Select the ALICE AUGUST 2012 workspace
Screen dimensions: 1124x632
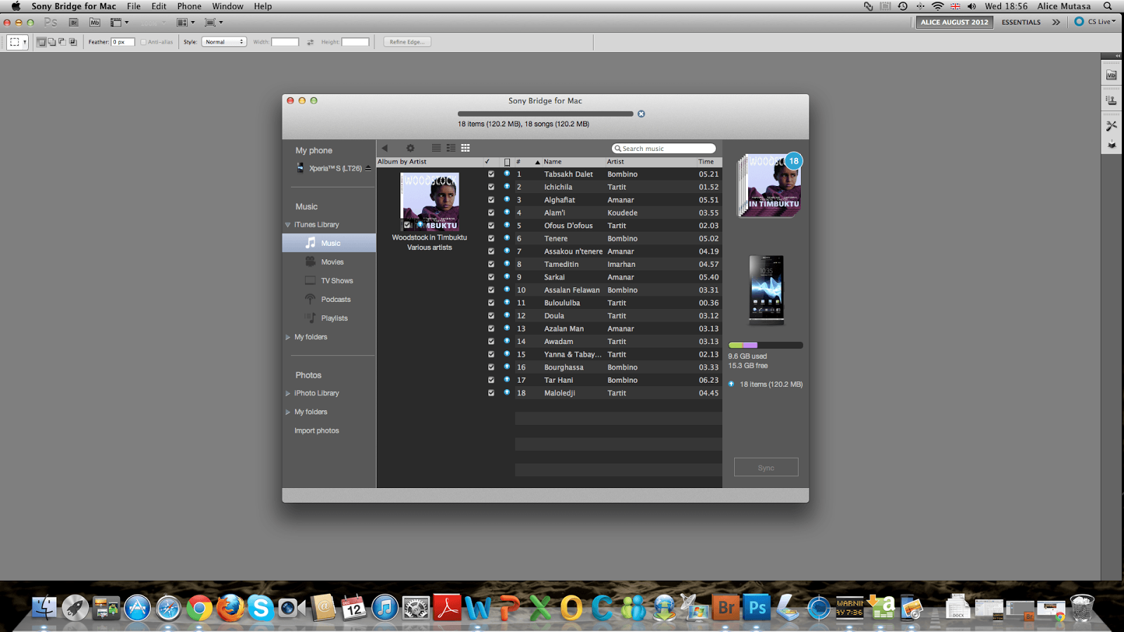coord(954,22)
